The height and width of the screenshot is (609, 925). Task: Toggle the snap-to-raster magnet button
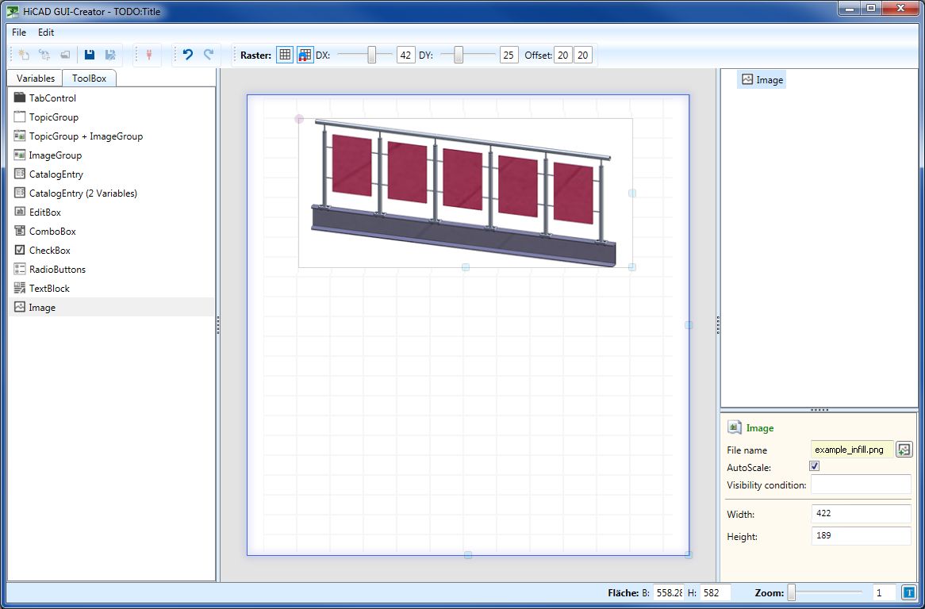(305, 55)
